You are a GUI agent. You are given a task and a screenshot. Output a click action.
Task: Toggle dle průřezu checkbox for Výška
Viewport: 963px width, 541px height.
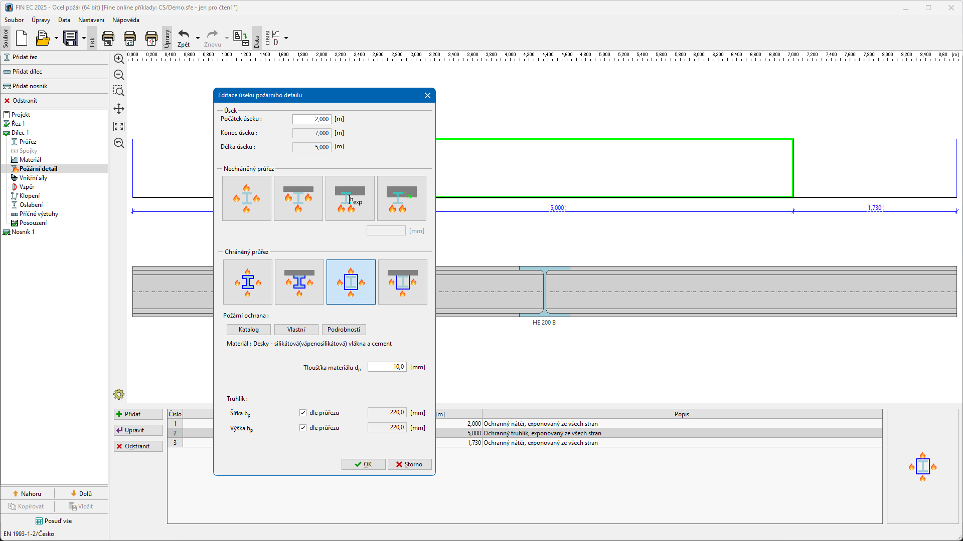click(303, 428)
